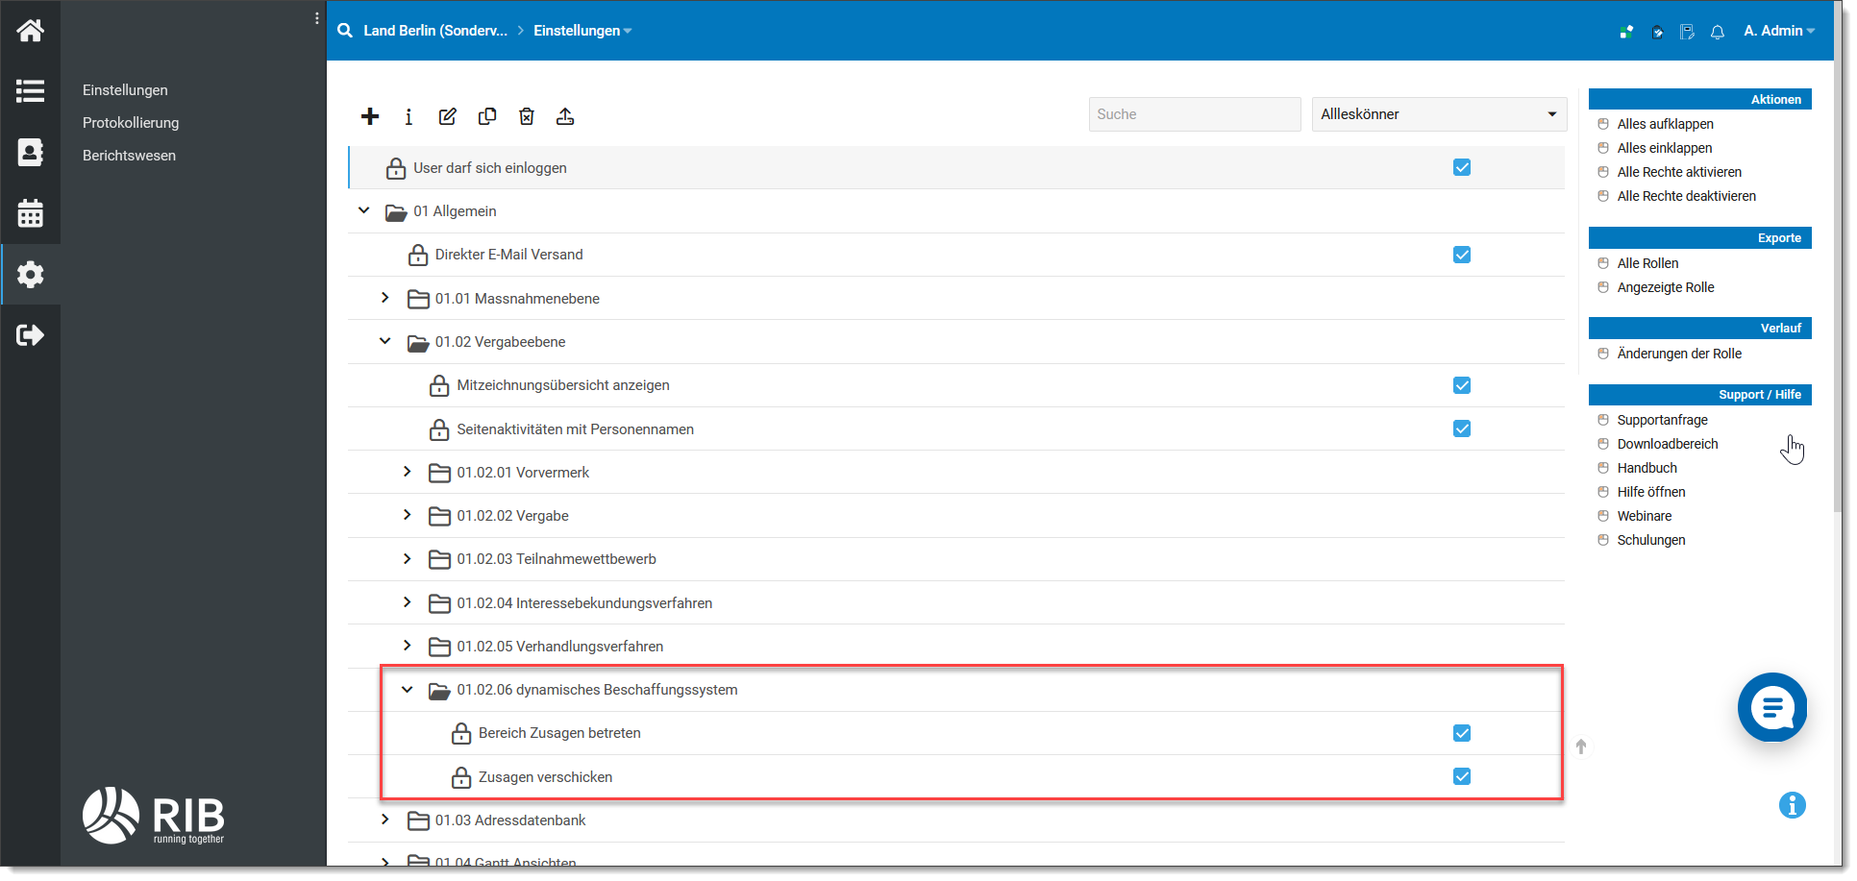Image resolution: width=1857 pixels, height=881 pixels.
Task: Open notifications bell icon
Action: click(1718, 32)
